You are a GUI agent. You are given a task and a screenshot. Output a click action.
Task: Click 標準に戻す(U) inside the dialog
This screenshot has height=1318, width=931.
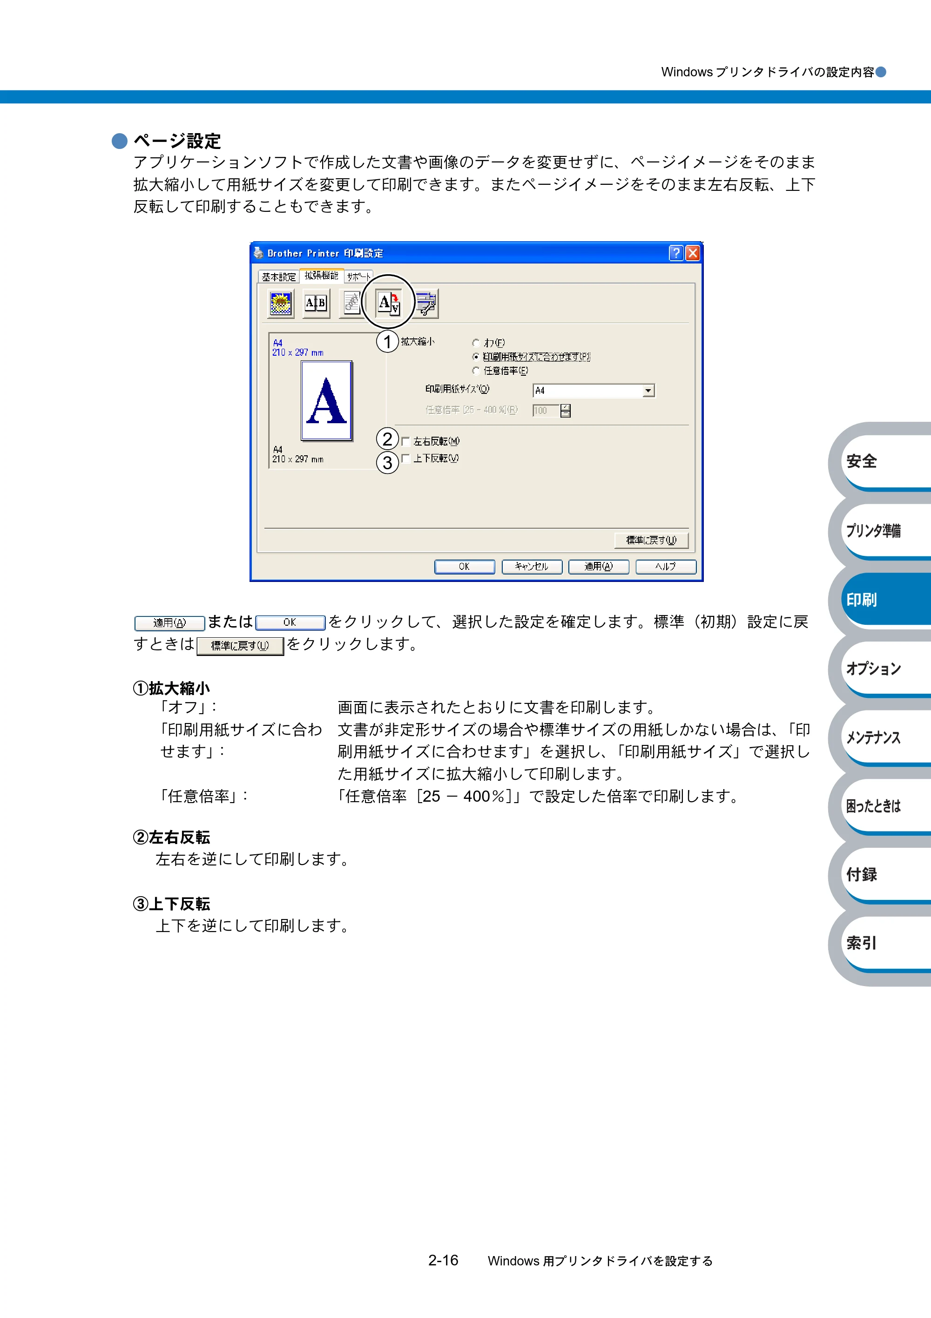652,540
